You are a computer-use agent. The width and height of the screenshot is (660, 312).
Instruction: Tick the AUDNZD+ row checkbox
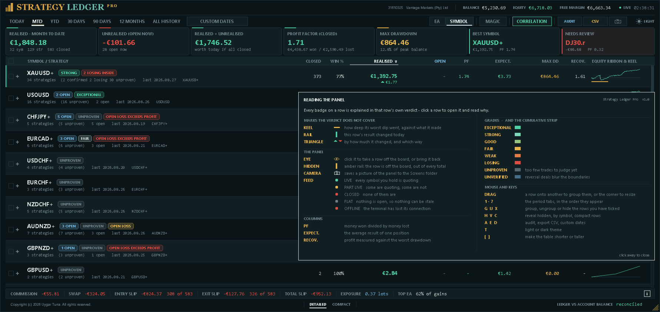[x=11, y=230]
